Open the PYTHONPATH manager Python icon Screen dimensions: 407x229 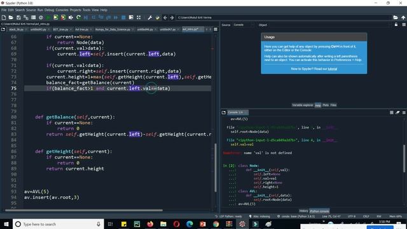click(x=157, y=17)
